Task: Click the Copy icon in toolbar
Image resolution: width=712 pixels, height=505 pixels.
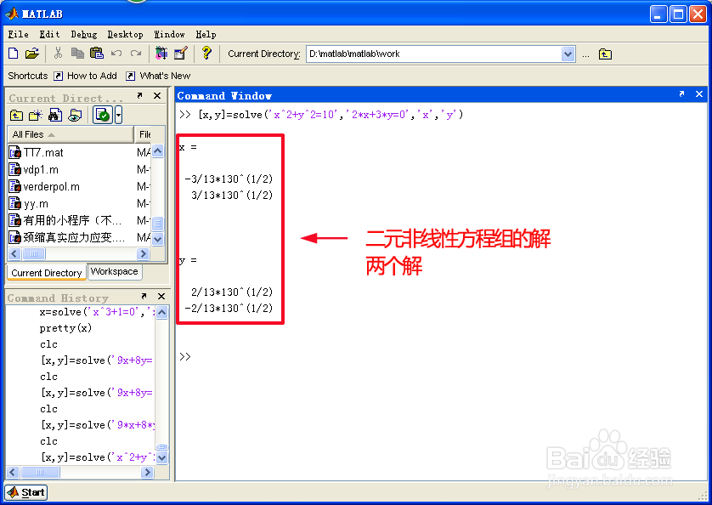Action: point(77,54)
